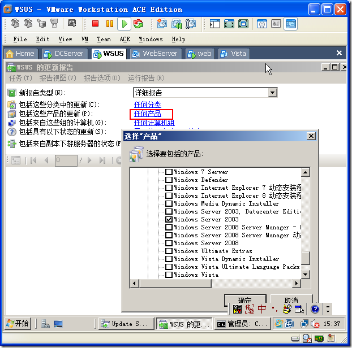Check the Windows Server 2008 checkbox
Image resolution: width=352 pixels, height=348 pixels.
click(169, 243)
